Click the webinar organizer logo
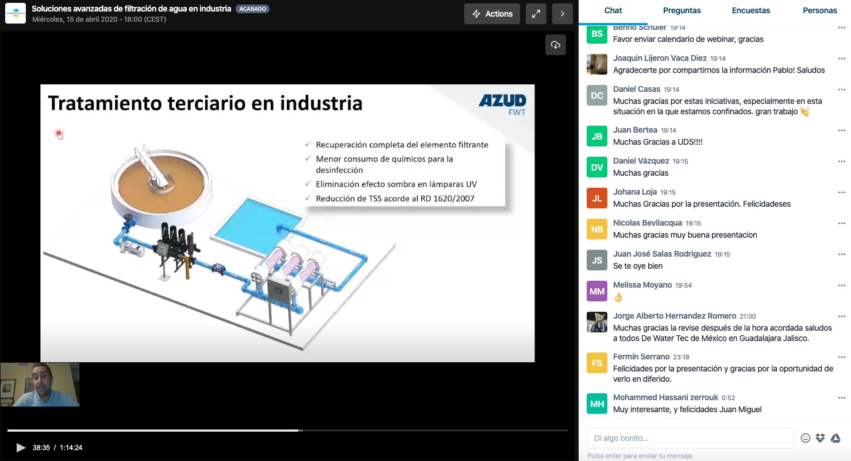The width and height of the screenshot is (851, 461). pos(16,13)
